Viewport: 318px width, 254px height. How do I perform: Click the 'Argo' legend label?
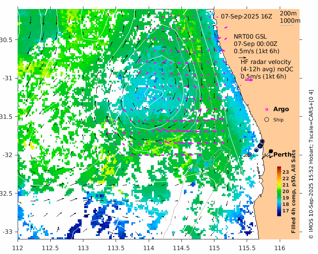click(281, 109)
